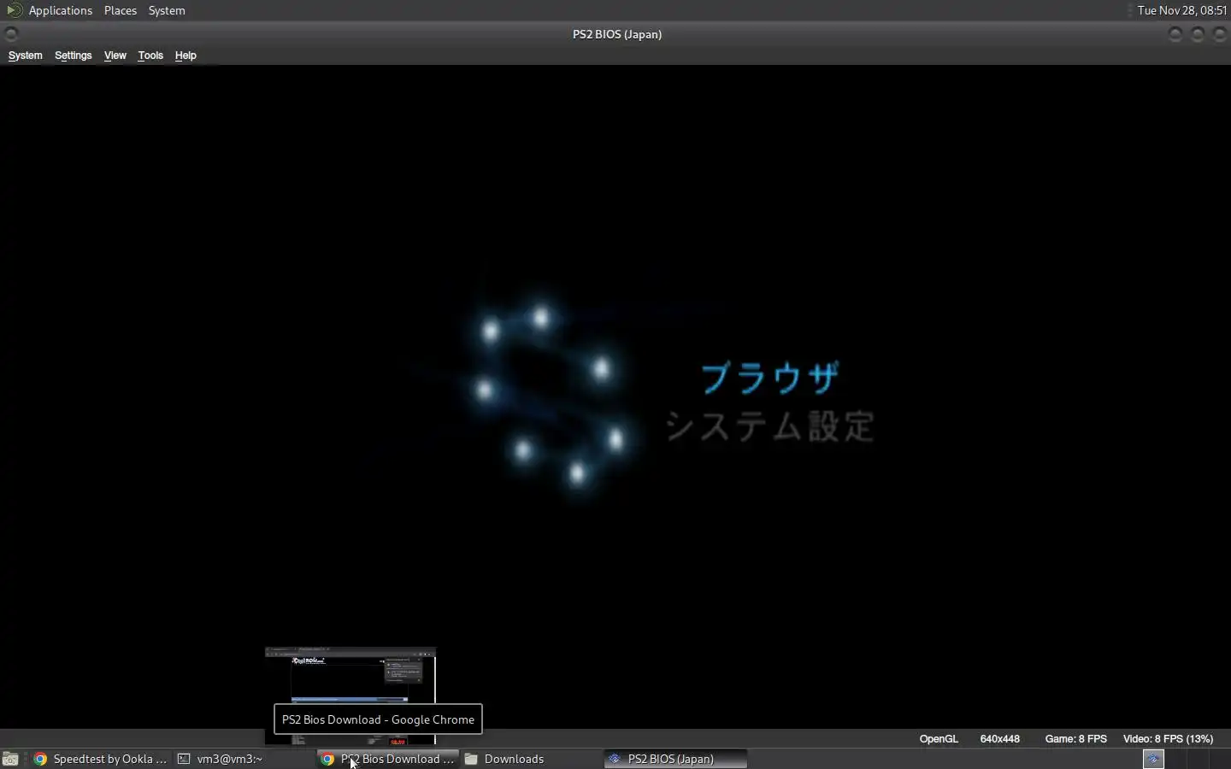The image size is (1231, 769).
Task: Open the window menu button in title bar
Action: (11, 34)
